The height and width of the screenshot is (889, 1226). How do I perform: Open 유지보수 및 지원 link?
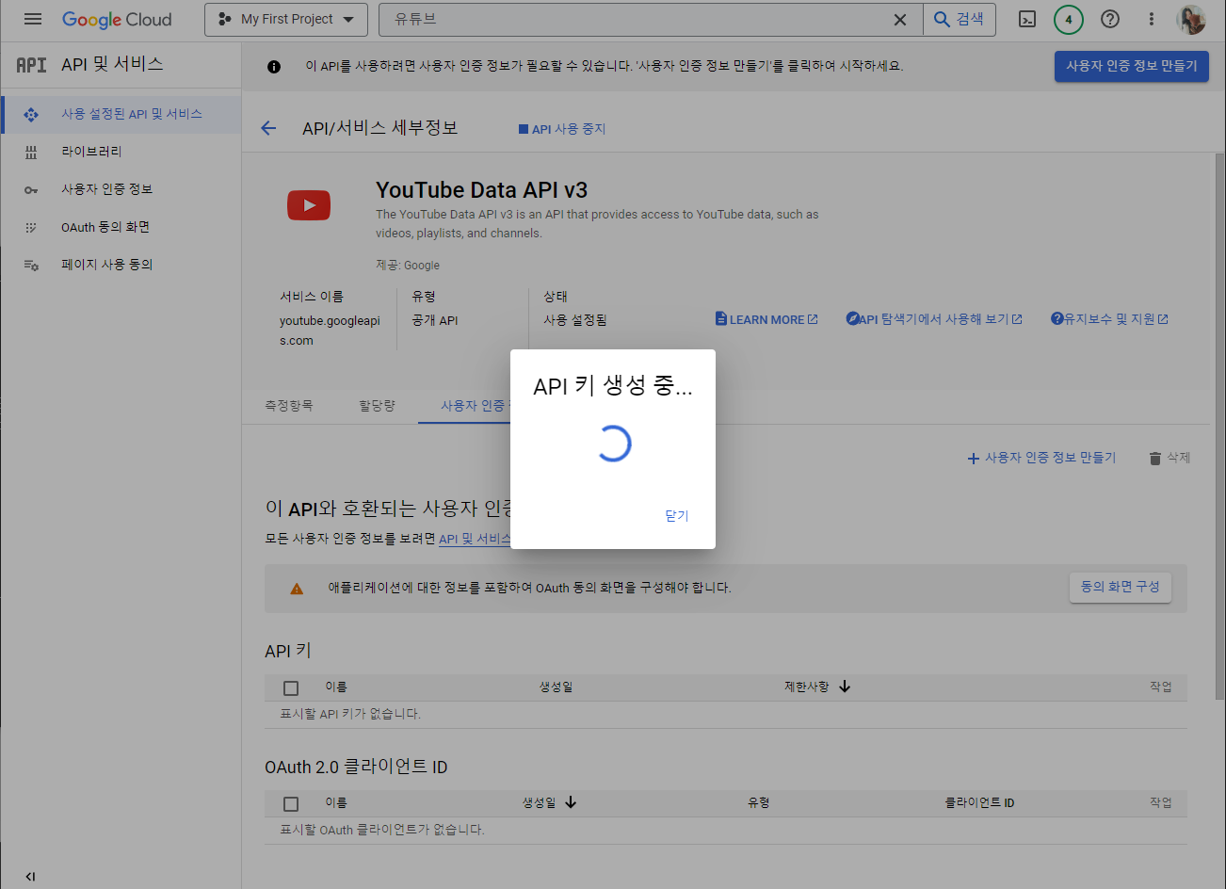point(1109,319)
